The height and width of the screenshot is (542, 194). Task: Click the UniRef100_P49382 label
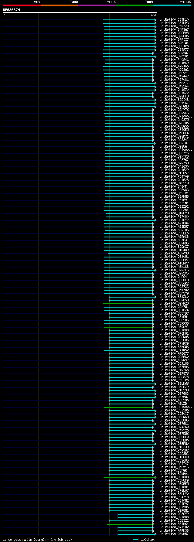[x=174, y=450]
